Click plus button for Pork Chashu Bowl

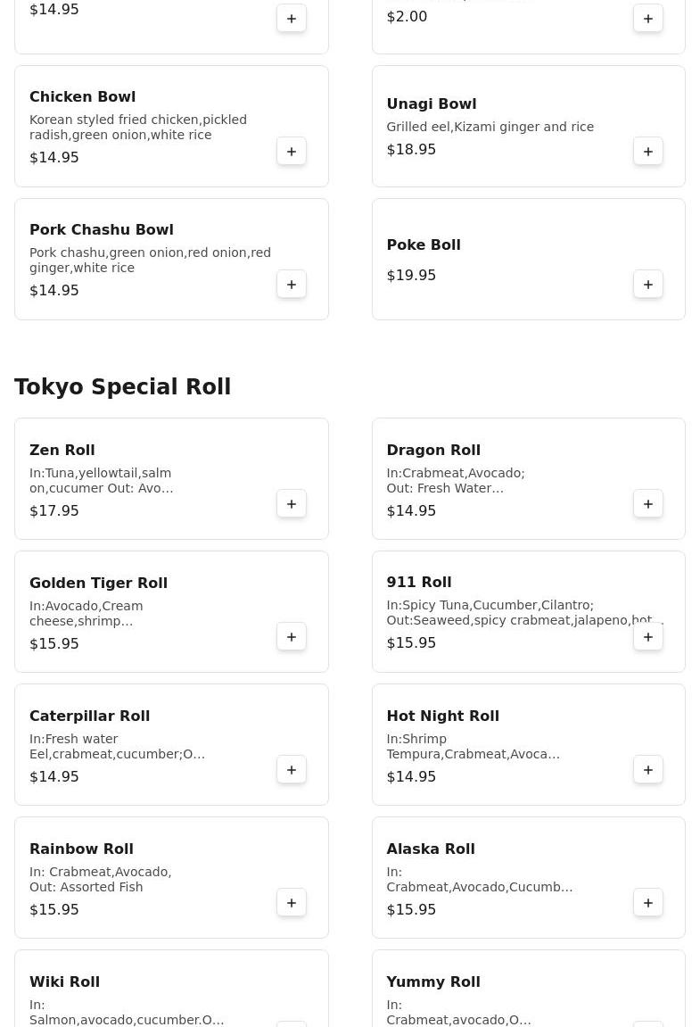point(292,285)
